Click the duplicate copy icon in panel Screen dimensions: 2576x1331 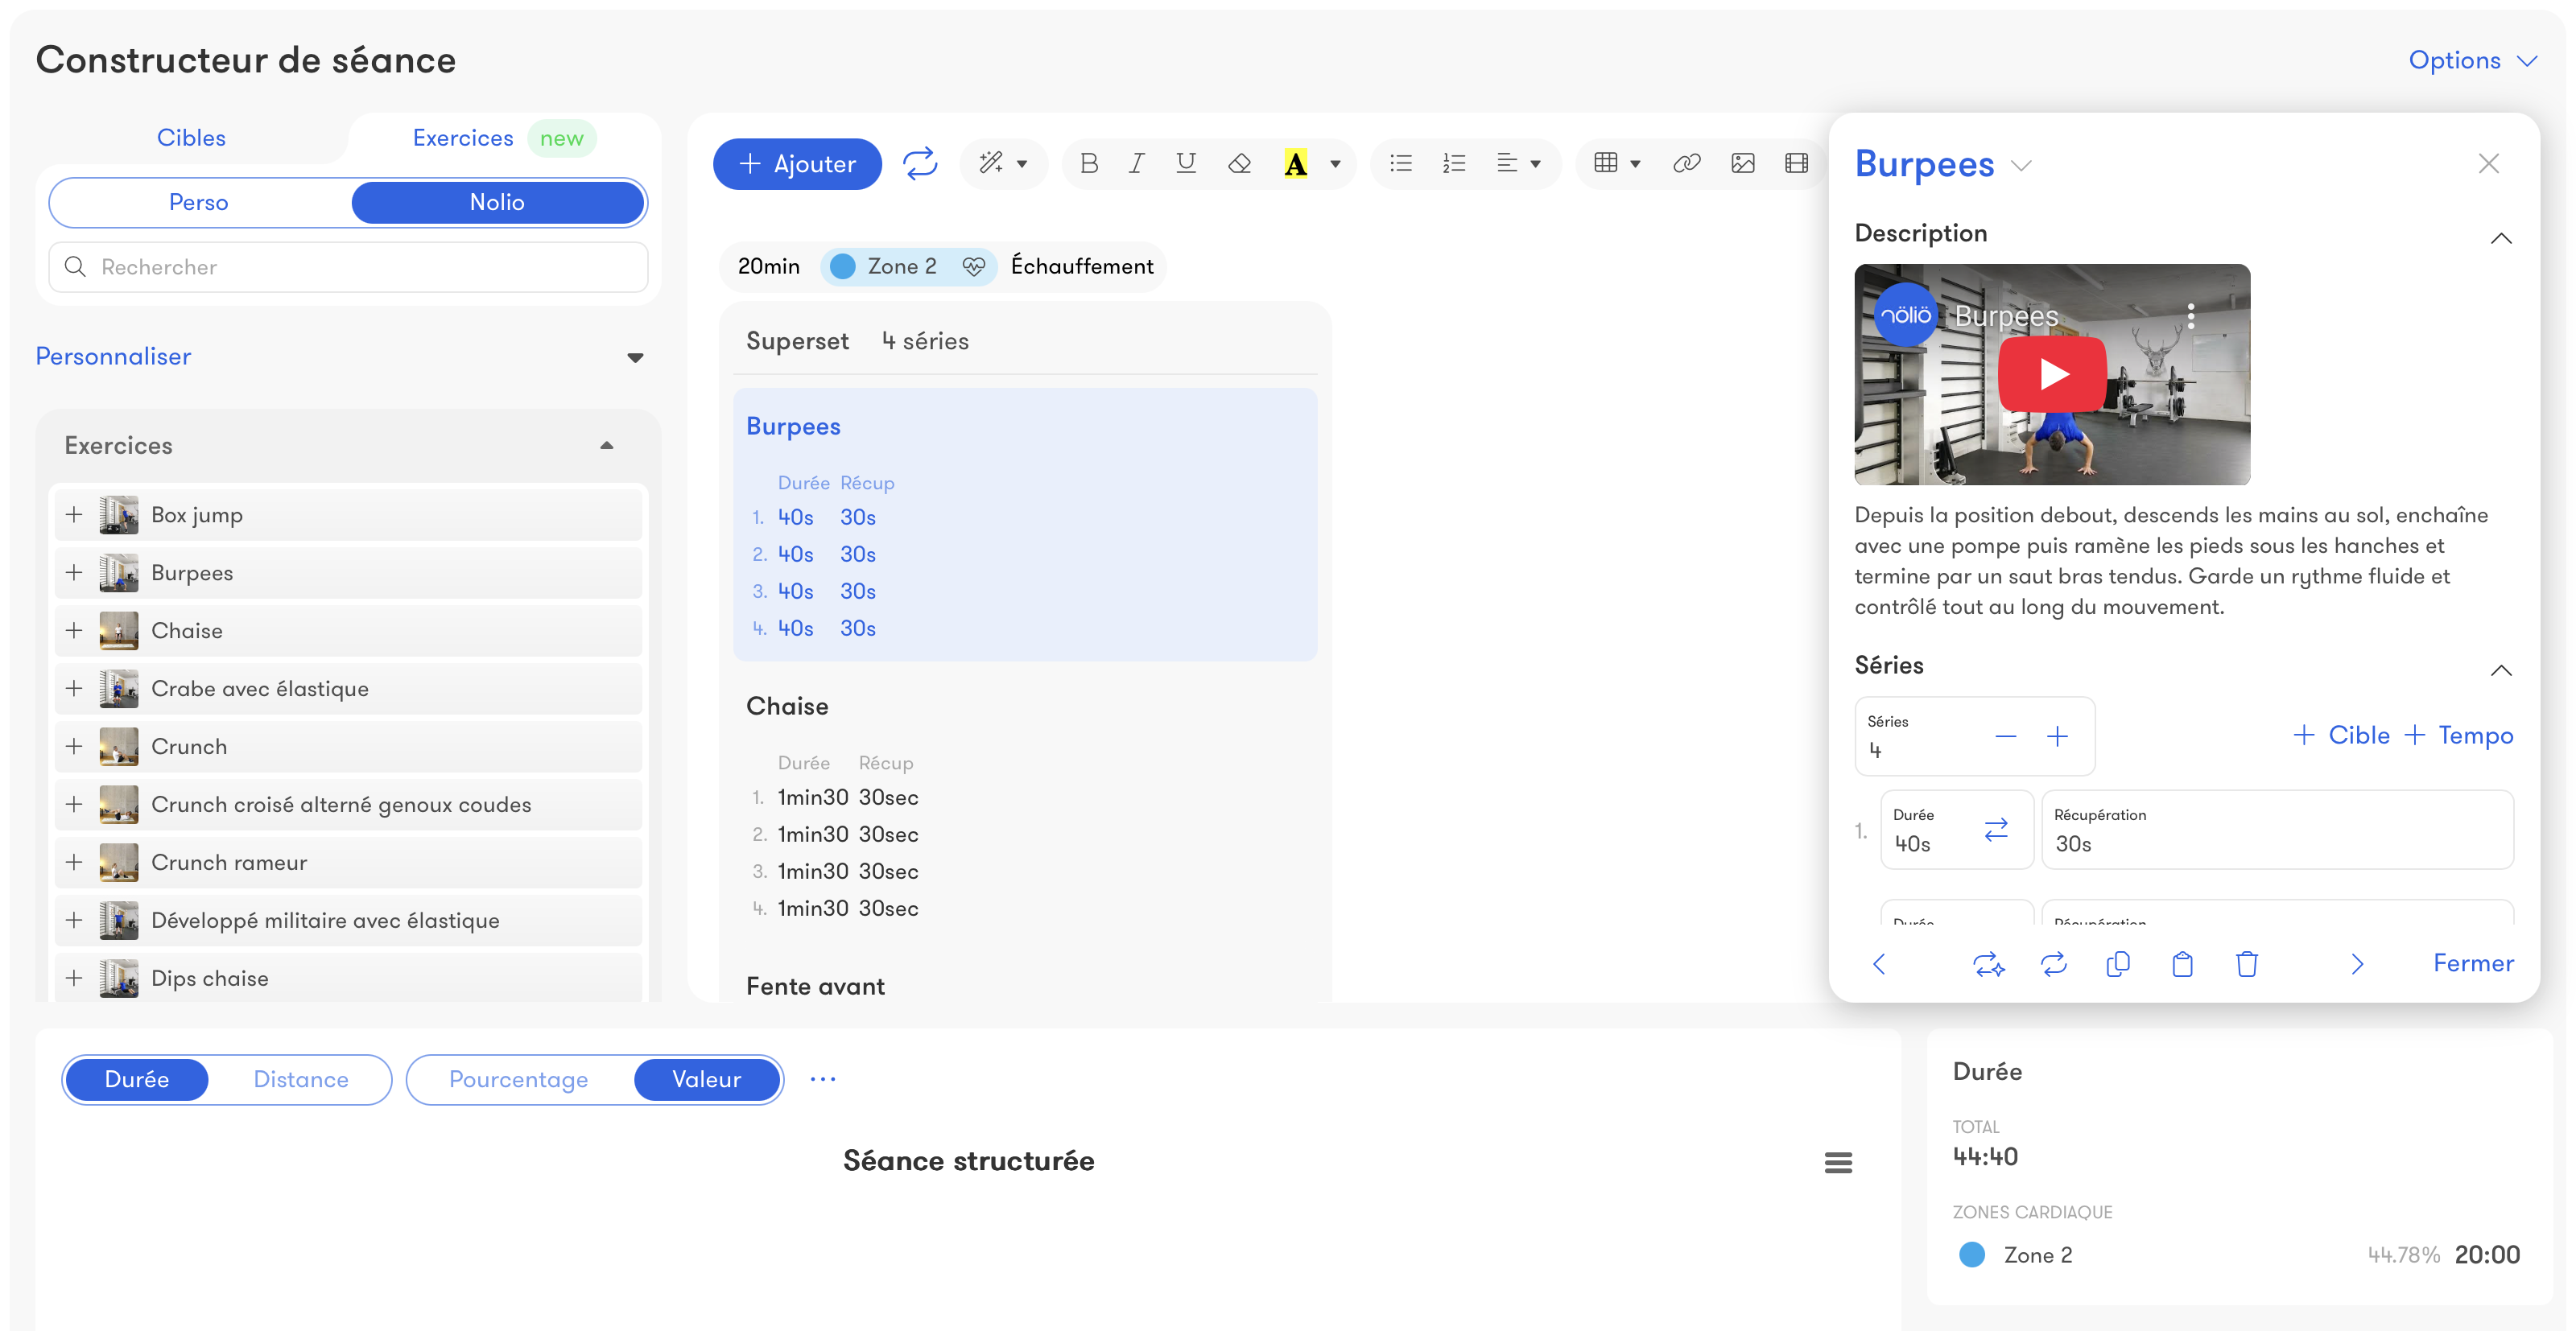[x=2117, y=963]
